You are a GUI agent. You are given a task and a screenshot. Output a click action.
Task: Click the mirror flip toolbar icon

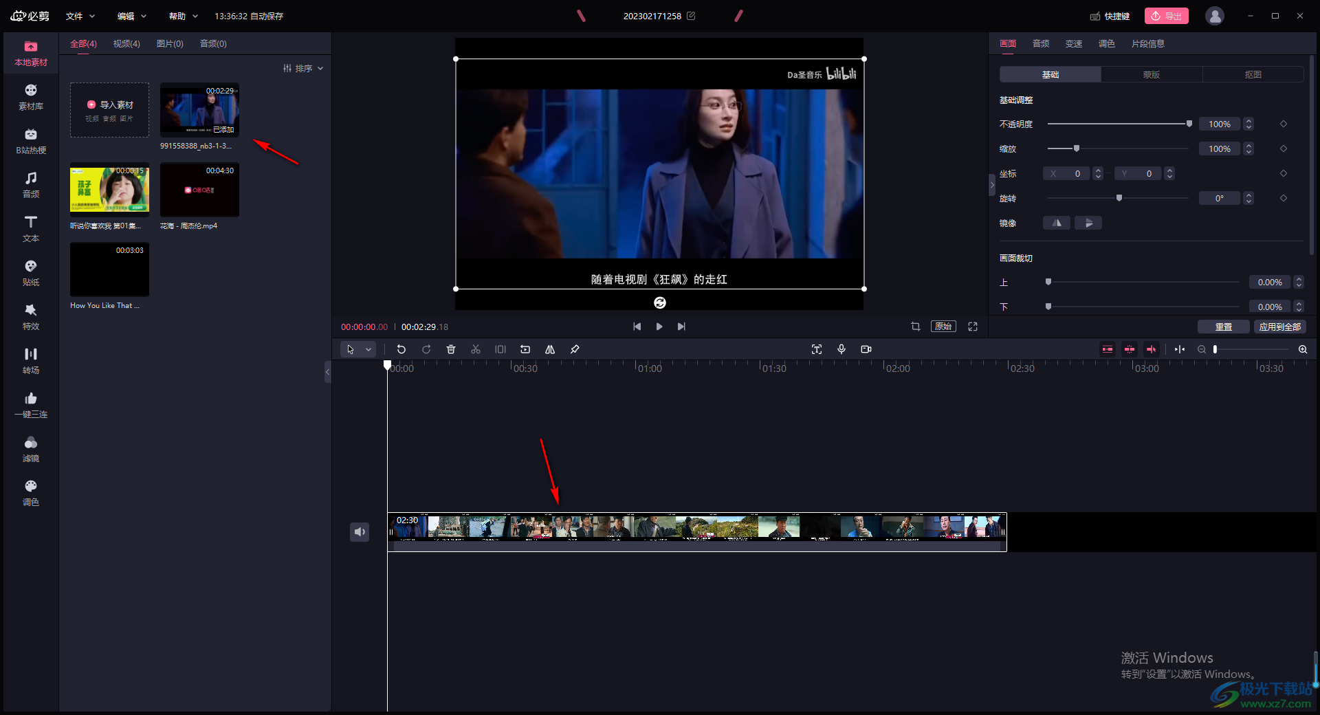550,349
